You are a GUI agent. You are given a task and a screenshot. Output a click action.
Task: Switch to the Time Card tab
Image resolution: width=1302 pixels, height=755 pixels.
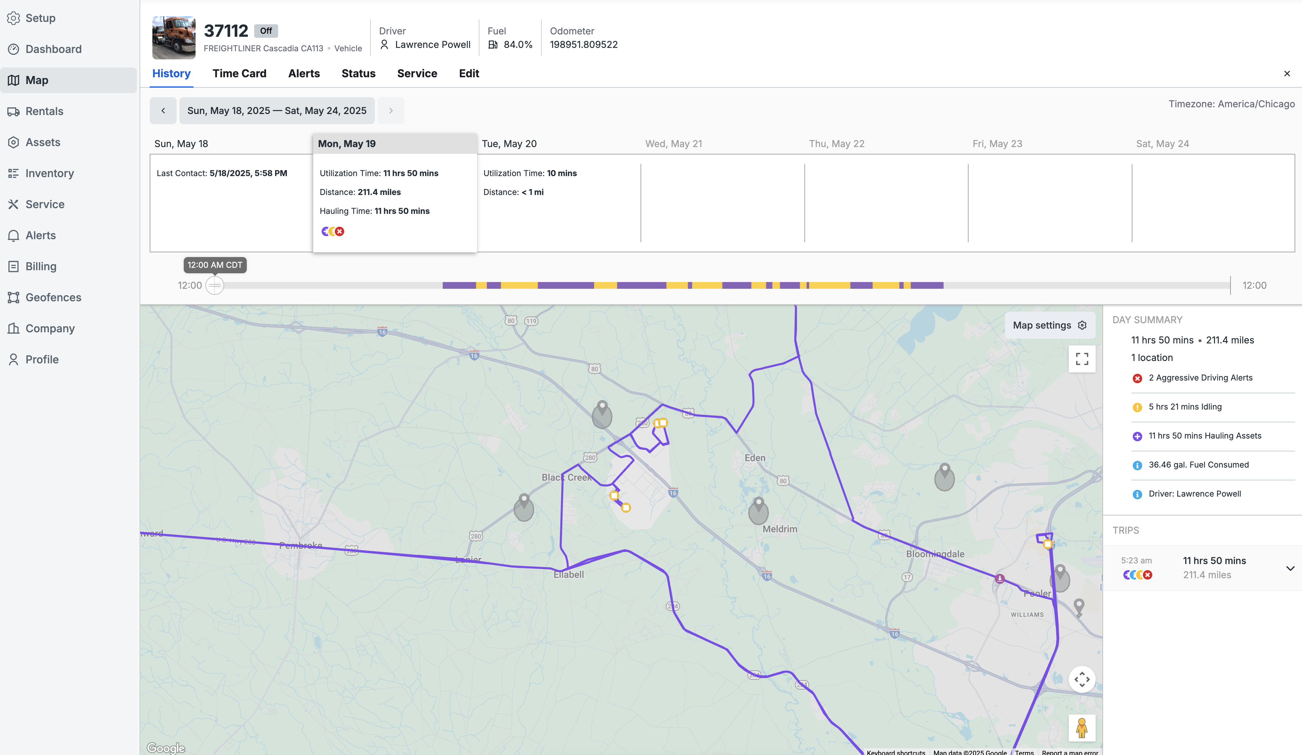(x=239, y=74)
